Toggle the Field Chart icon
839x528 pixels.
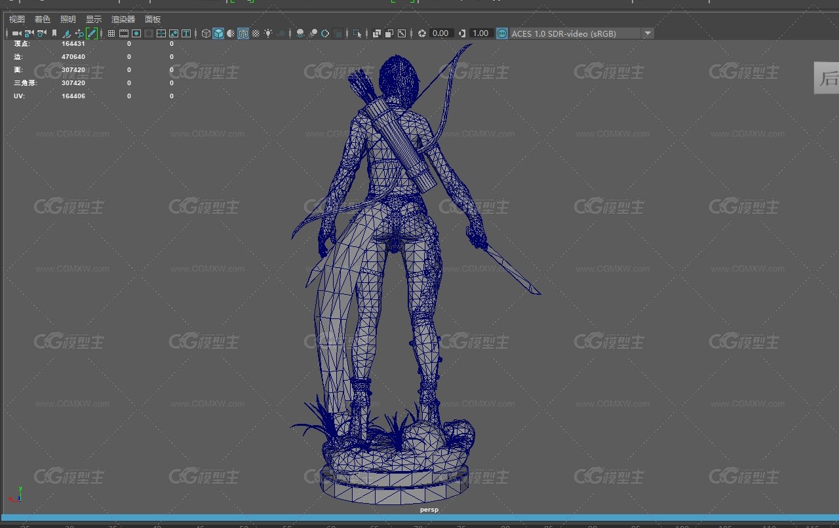(161, 33)
